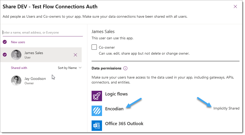Click James Sales profile photo

[x=16, y=55]
